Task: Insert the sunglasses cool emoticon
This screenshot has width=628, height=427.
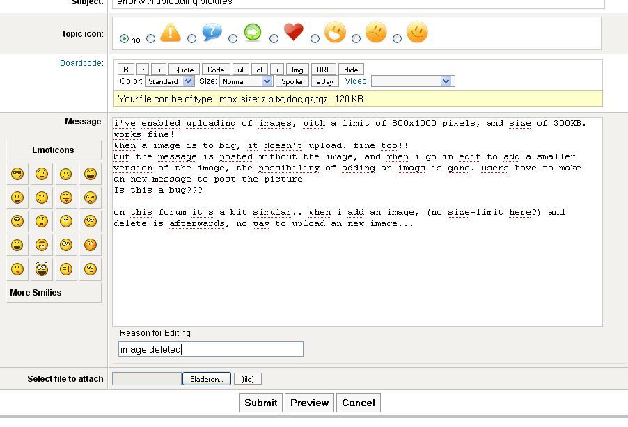Action: 17,174
